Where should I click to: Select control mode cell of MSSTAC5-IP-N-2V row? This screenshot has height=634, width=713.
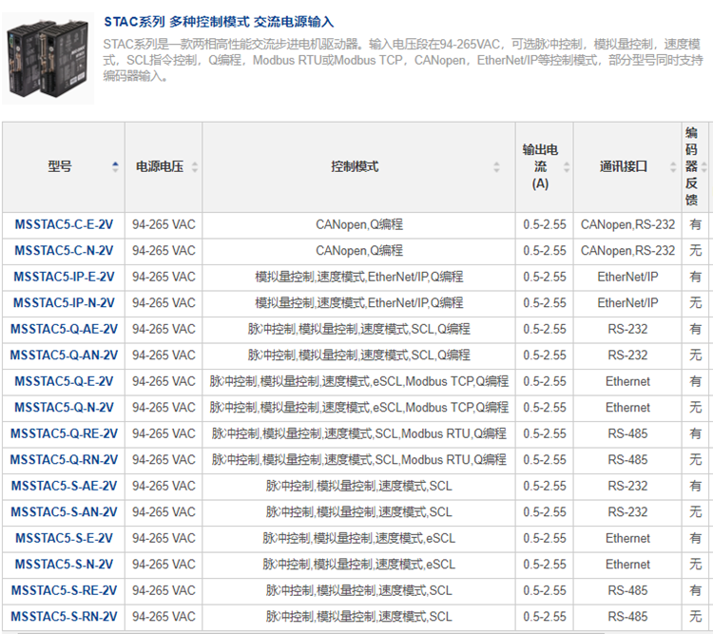(x=358, y=303)
